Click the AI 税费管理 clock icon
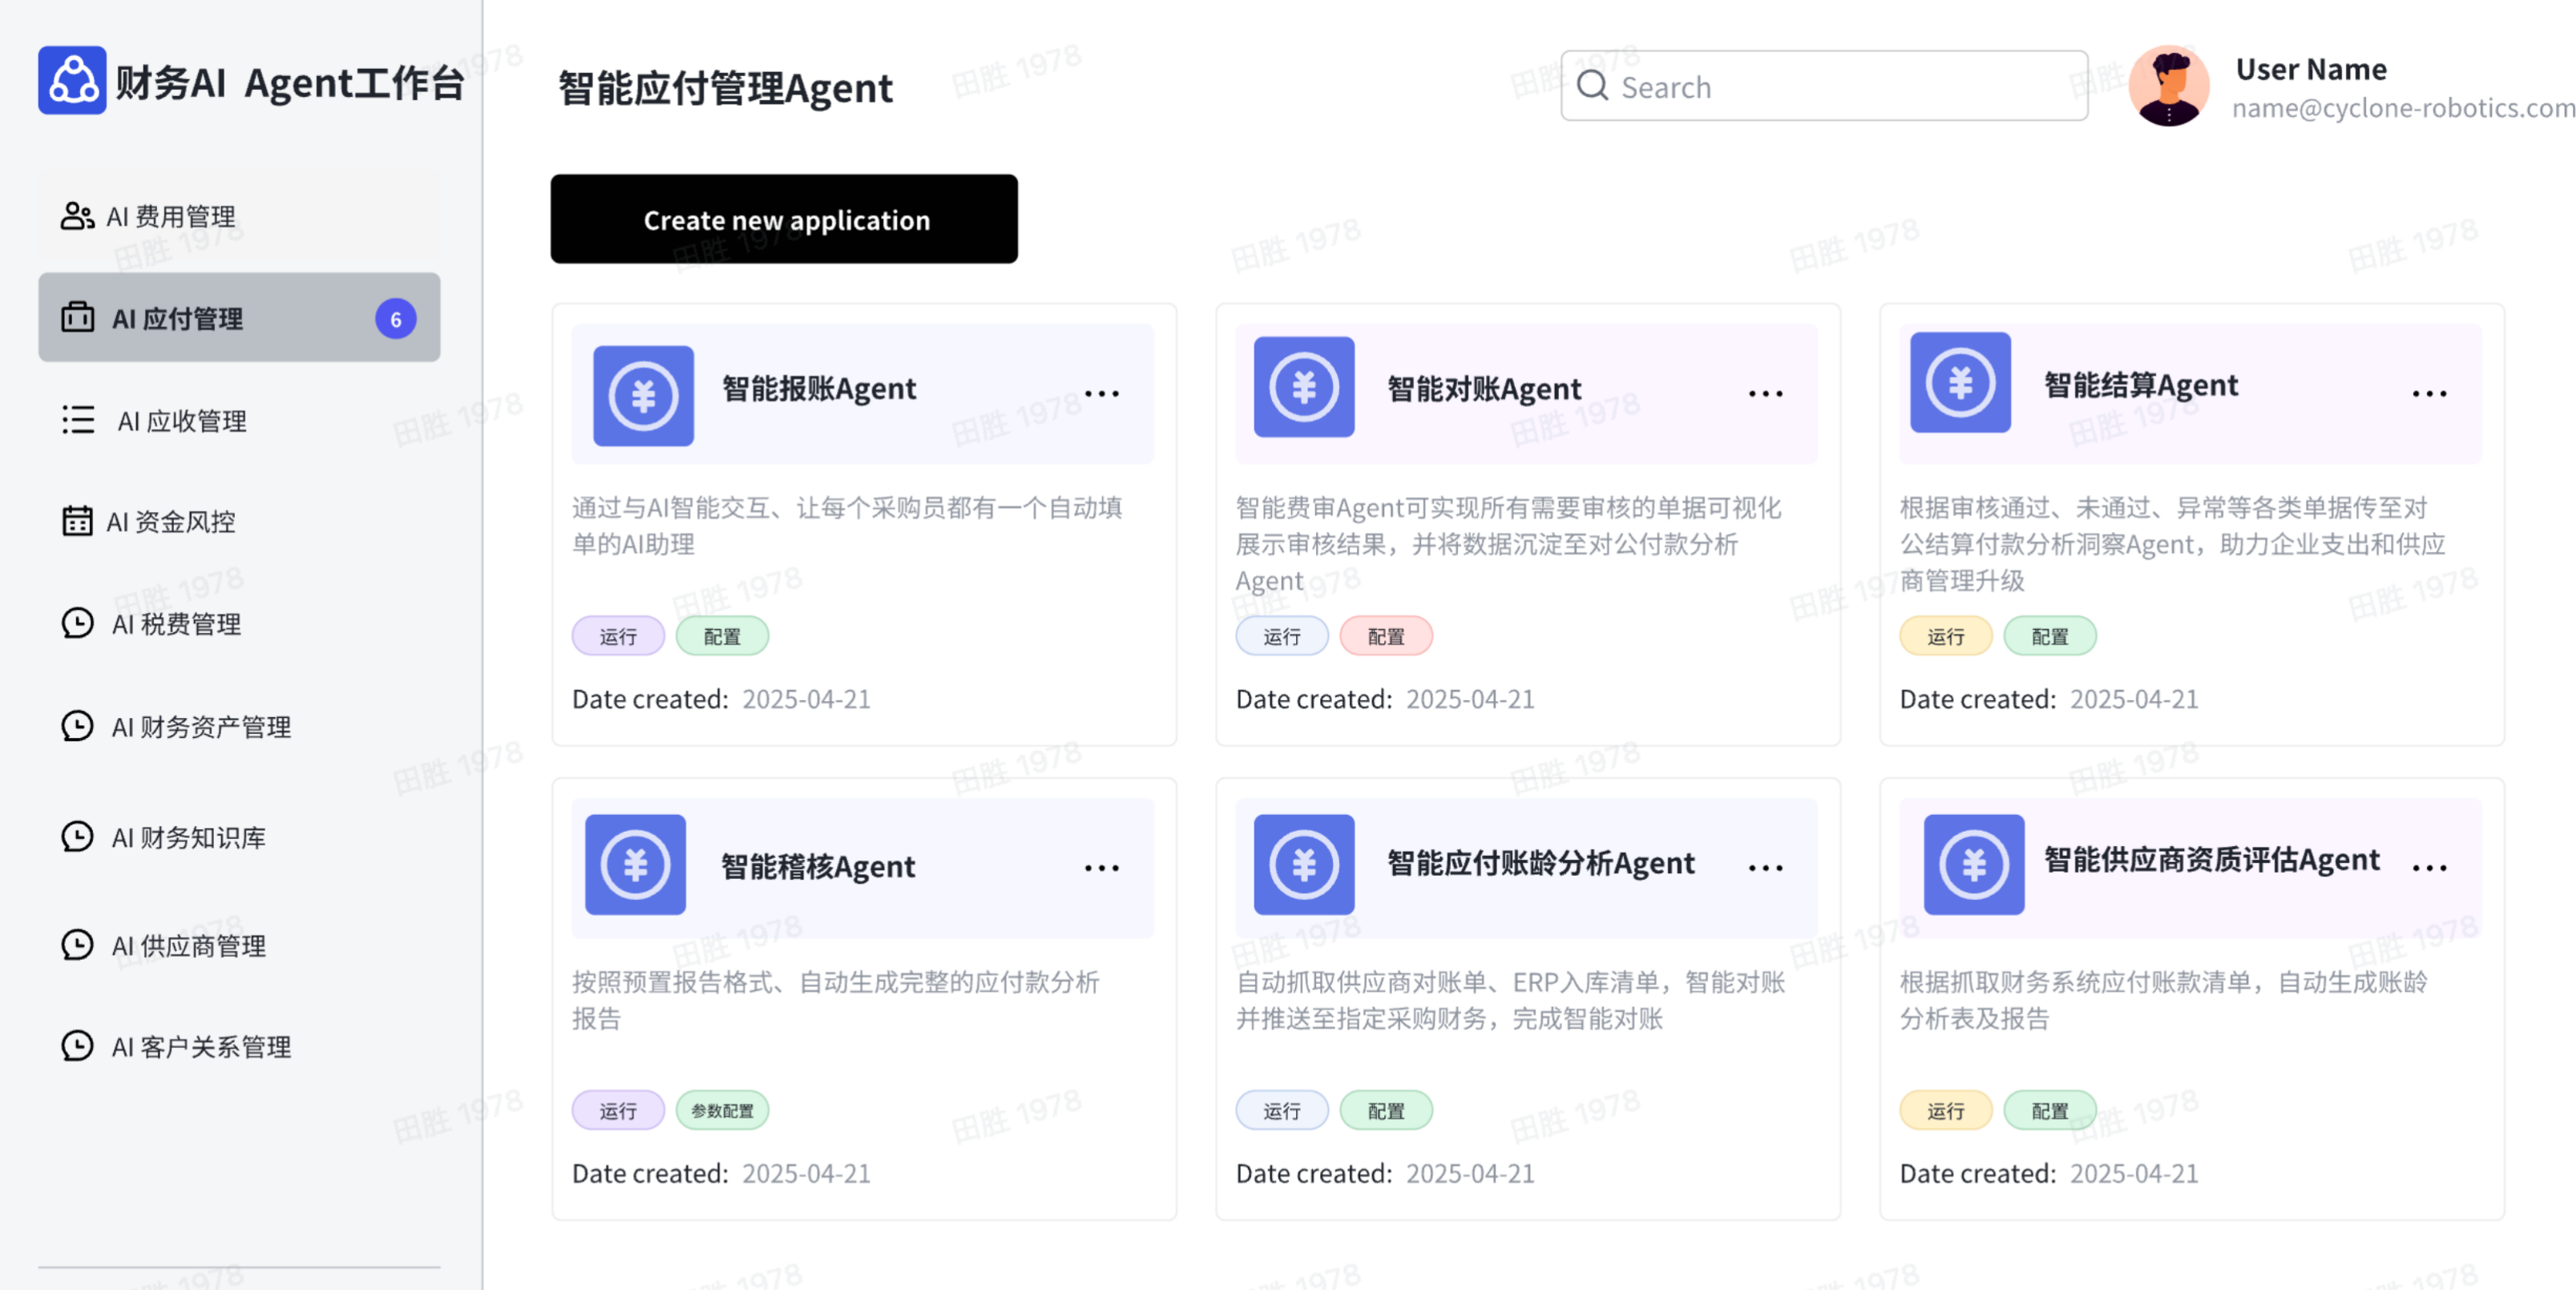This screenshot has width=2576, height=1290. (x=77, y=624)
